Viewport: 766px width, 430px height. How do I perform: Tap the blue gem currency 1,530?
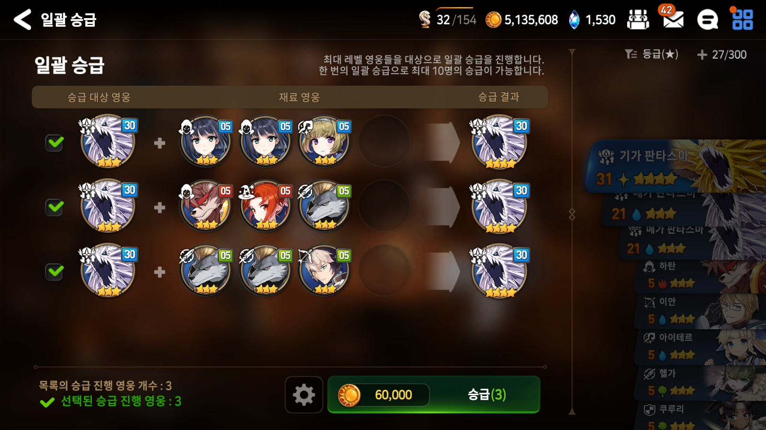click(592, 20)
